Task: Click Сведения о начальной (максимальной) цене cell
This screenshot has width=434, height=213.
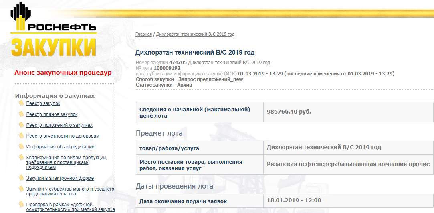Action: coord(200,112)
